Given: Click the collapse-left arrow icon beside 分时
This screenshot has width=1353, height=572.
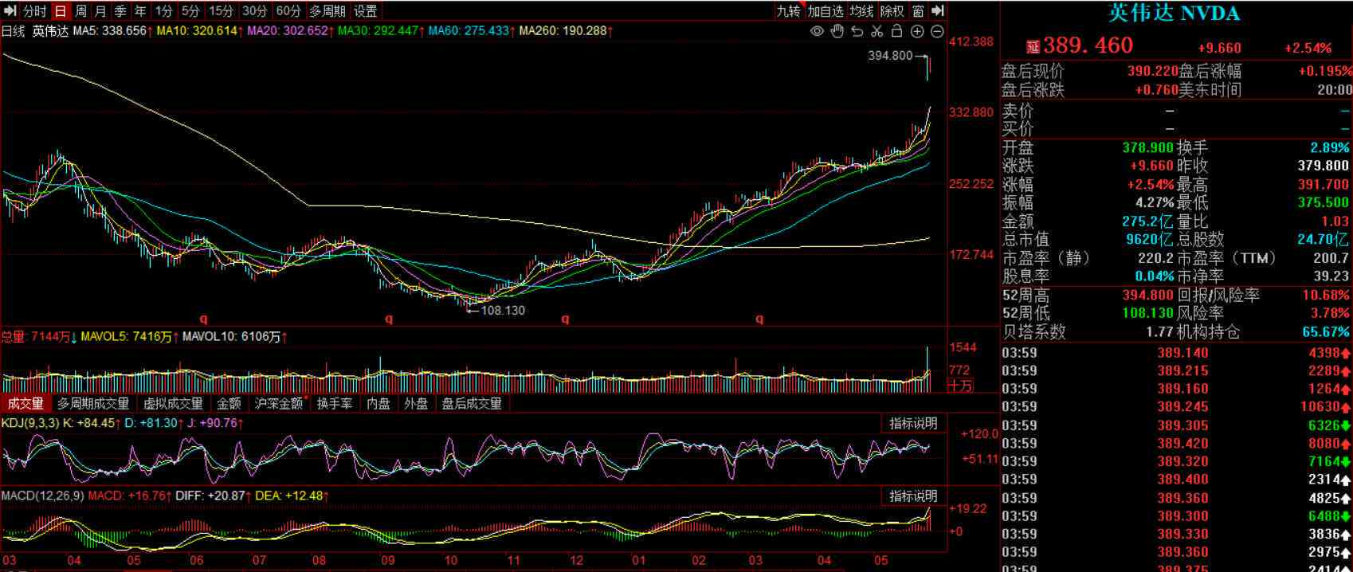Looking at the screenshot, I should coord(10,11).
